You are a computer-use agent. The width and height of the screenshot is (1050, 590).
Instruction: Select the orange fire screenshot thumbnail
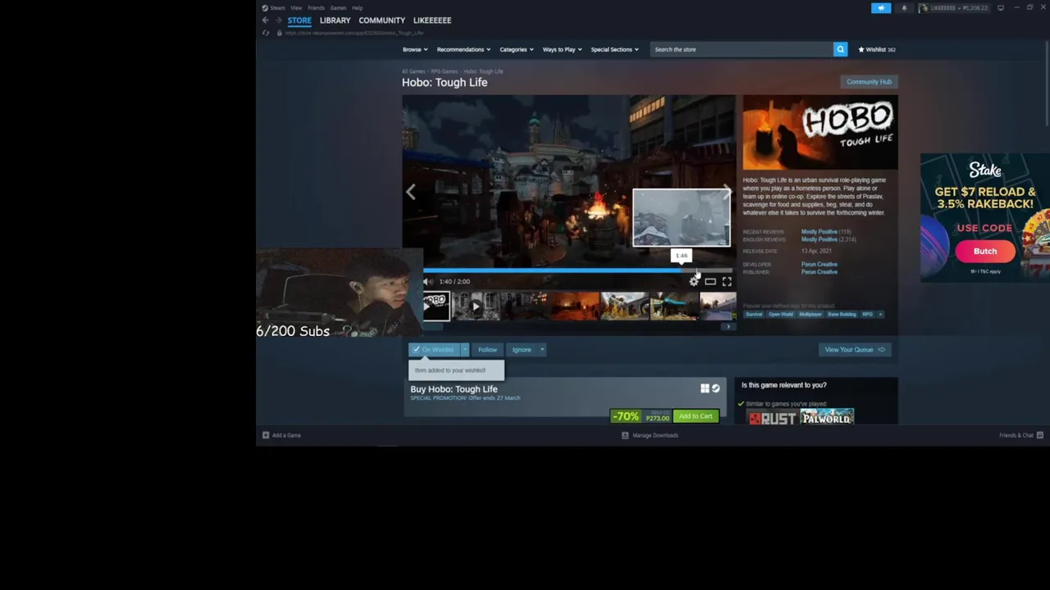[575, 306]
